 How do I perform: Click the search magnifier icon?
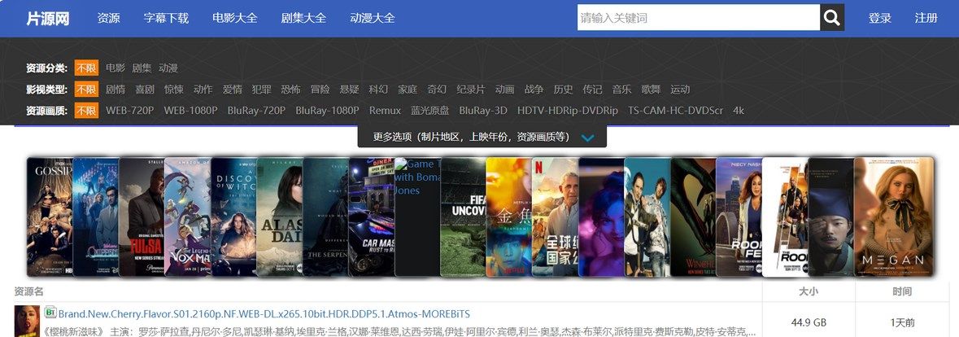click(x=832, y=18)
